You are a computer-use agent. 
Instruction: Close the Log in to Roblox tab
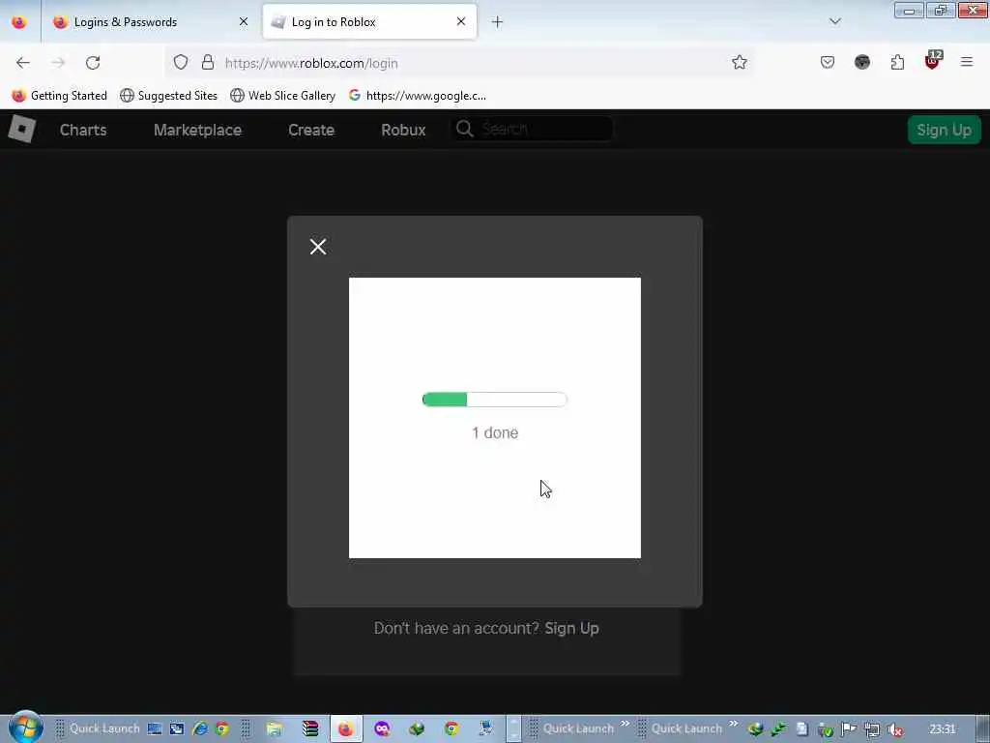(x=461, y=21)
